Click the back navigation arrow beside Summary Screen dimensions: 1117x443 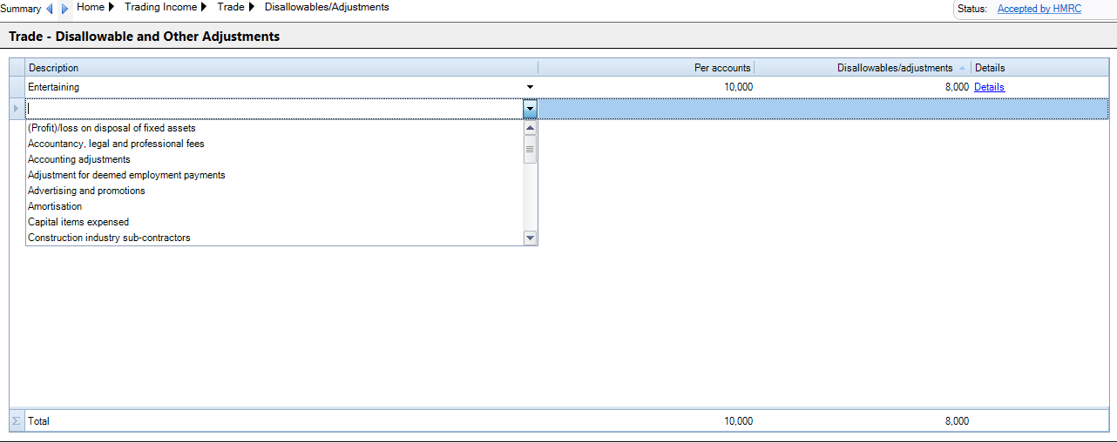(x=50, y=9)
